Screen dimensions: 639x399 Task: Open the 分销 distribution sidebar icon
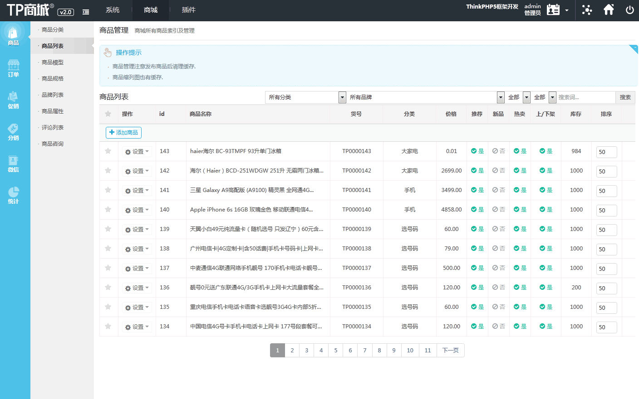14,131
